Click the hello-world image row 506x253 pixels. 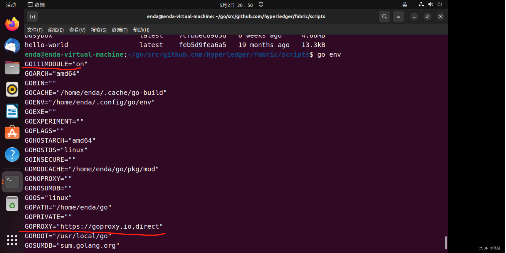click(x=175, y=45)
